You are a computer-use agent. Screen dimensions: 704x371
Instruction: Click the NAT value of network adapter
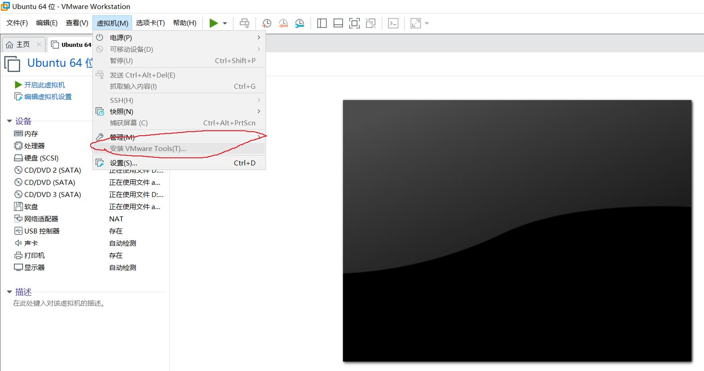click(116, 219)
